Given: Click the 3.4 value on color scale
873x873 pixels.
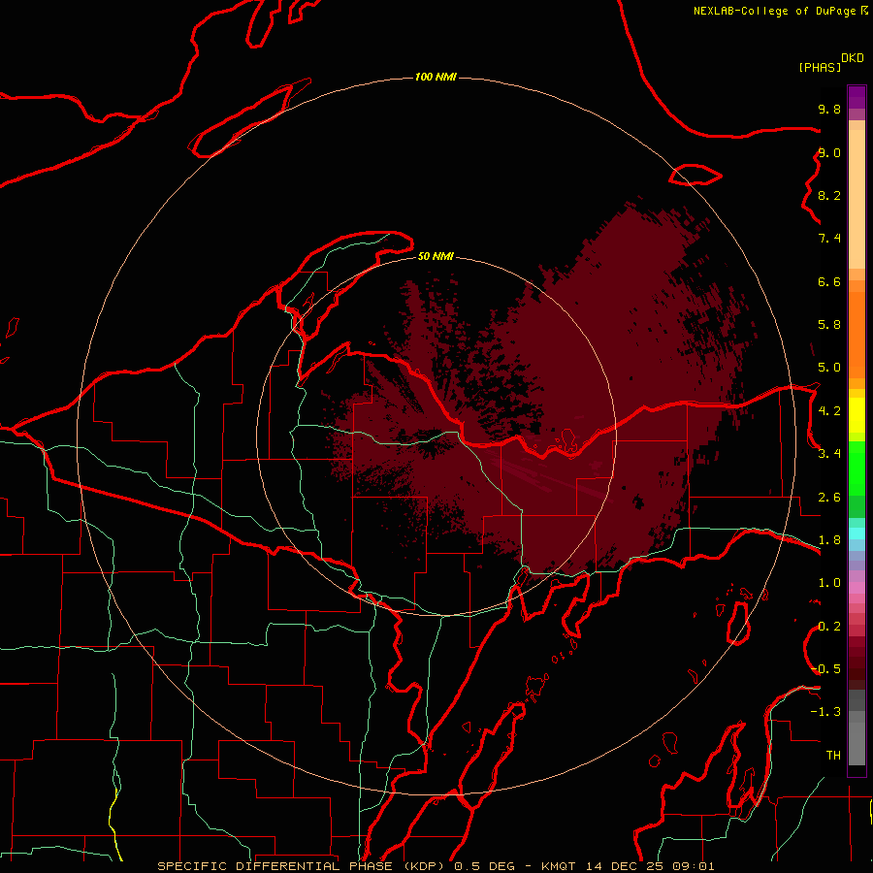Looking at the screenshot, I should [x=829, y=454].
